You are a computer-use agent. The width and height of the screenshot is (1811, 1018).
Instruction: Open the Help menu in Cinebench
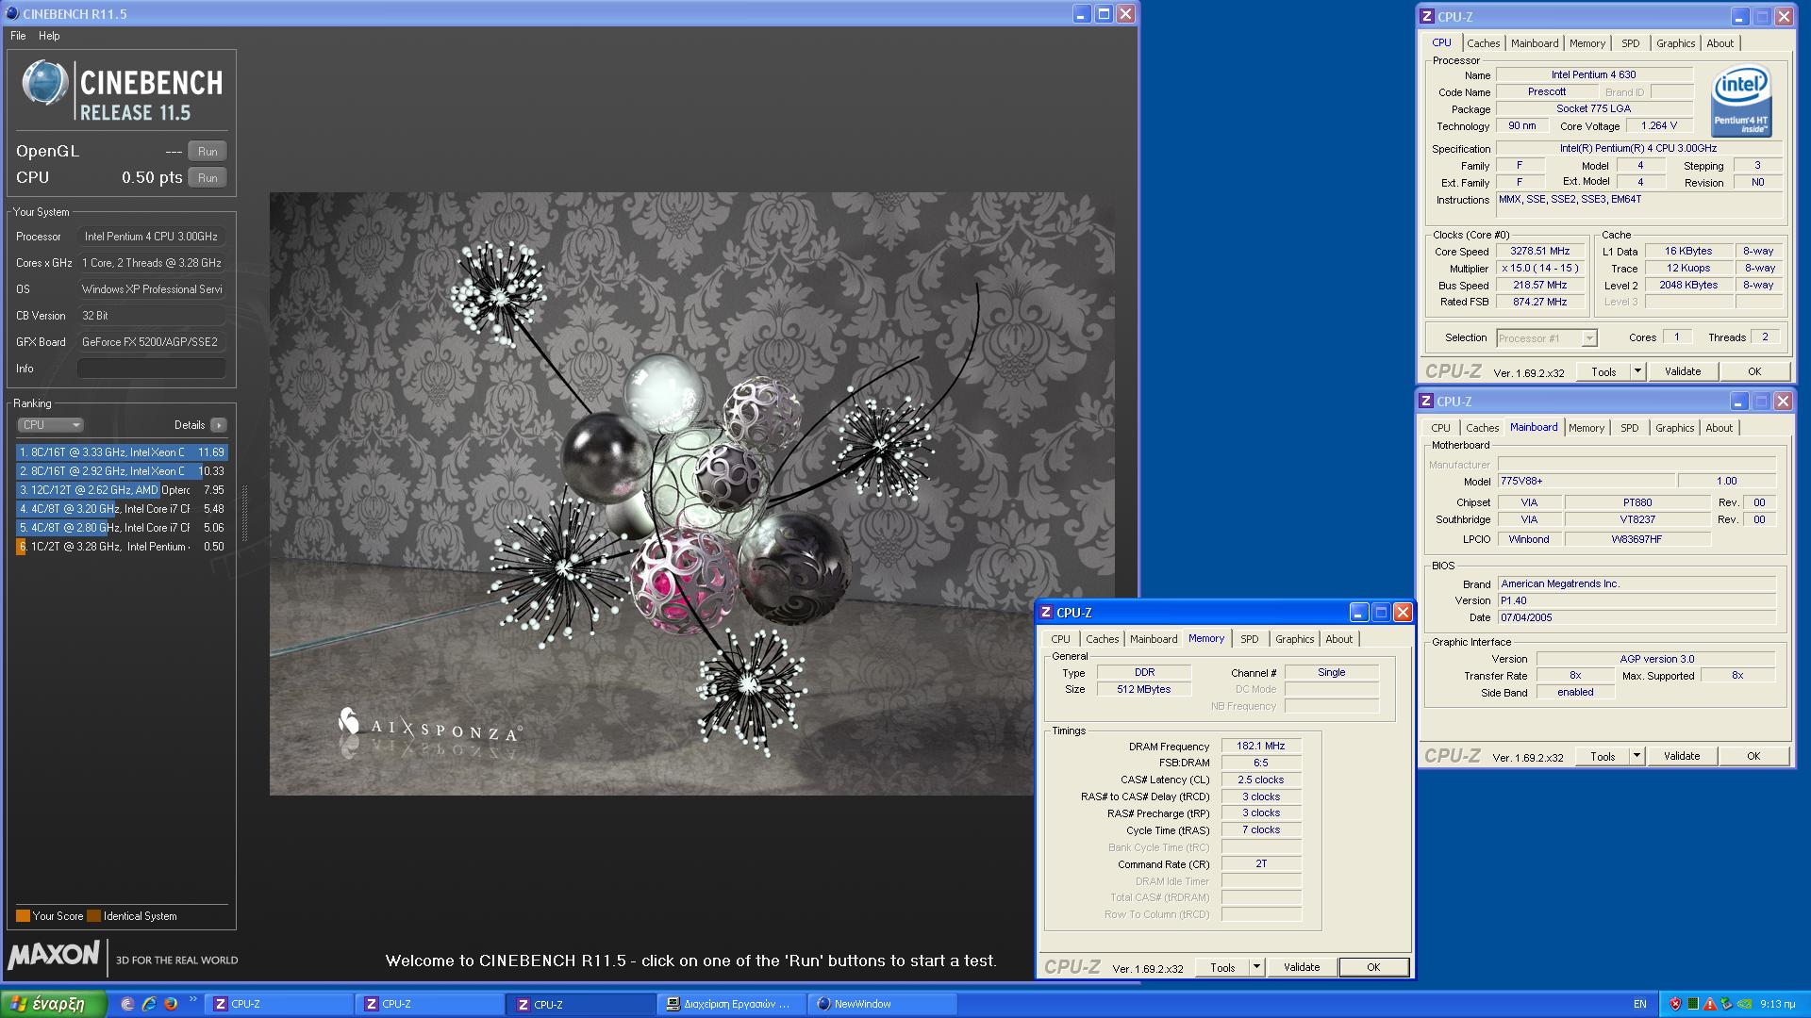pyautogui.click(x=49, y=36)
